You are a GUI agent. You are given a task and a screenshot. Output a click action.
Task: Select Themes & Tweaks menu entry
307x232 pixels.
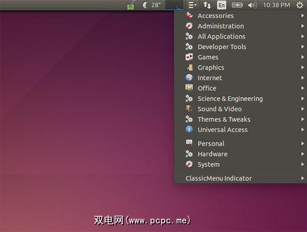(x=240, y=119)
